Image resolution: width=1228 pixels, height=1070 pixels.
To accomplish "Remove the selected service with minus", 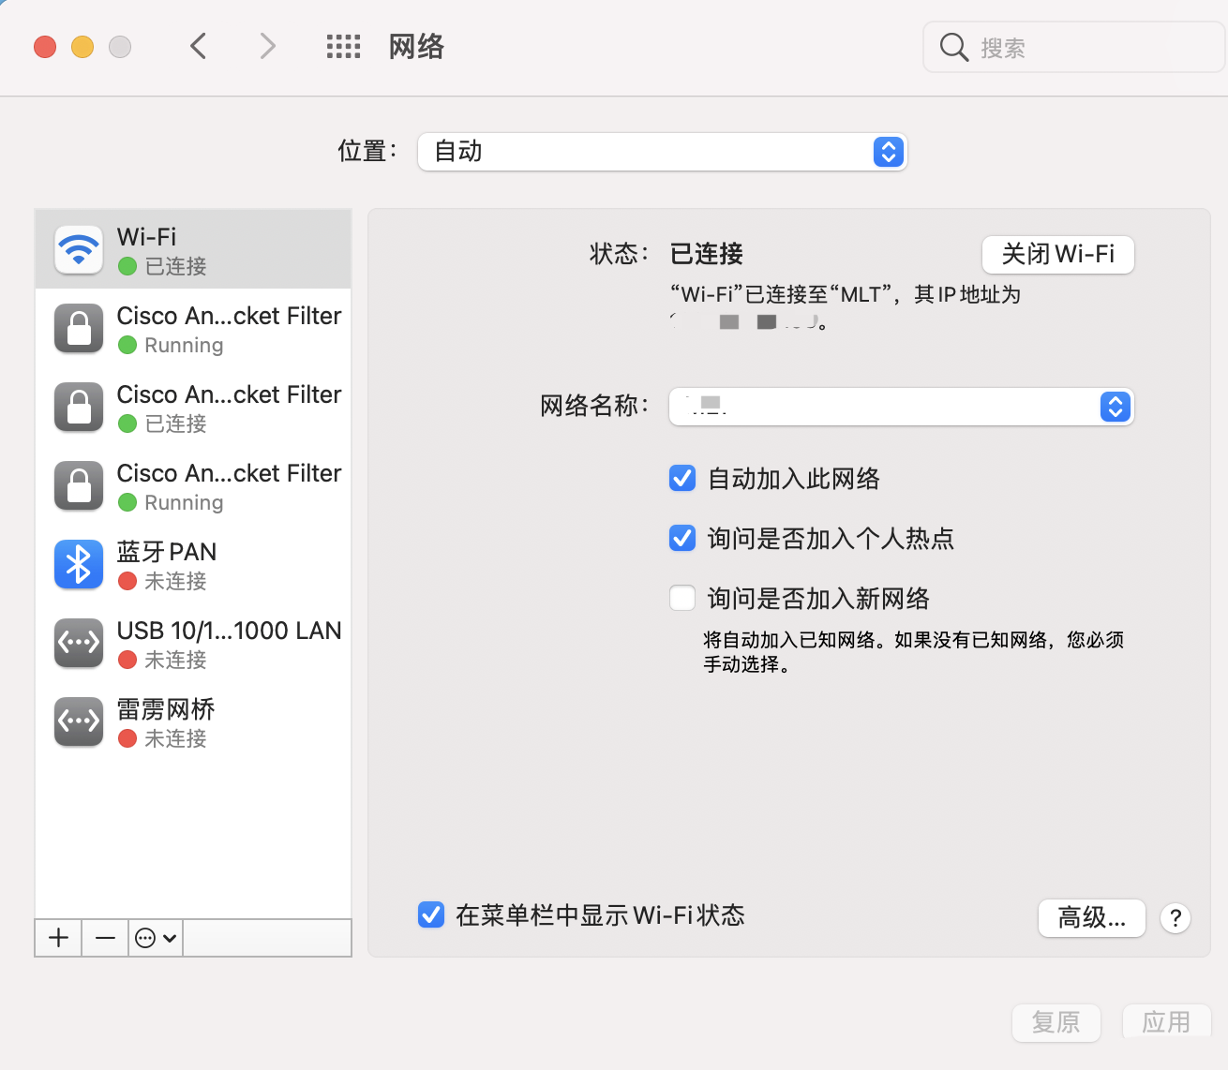I will tap(105, 938).
